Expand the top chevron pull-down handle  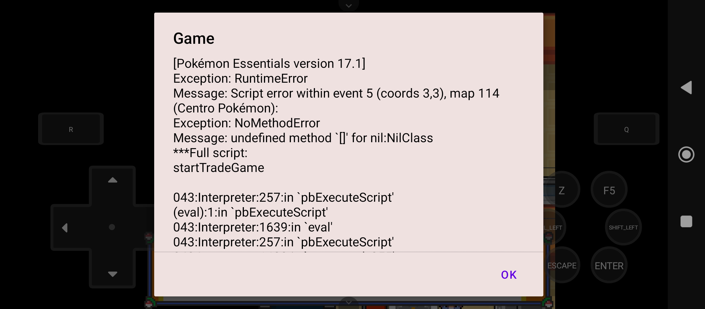pos(348,5)
